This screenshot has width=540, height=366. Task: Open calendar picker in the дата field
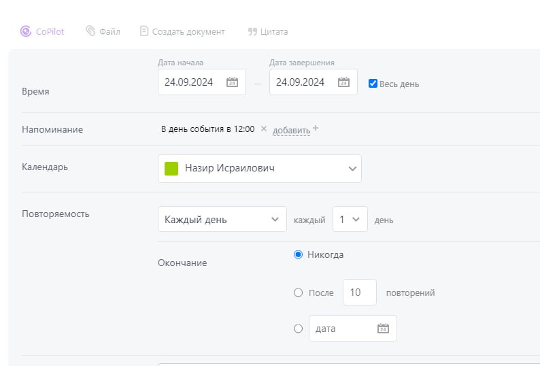[383, 329]
